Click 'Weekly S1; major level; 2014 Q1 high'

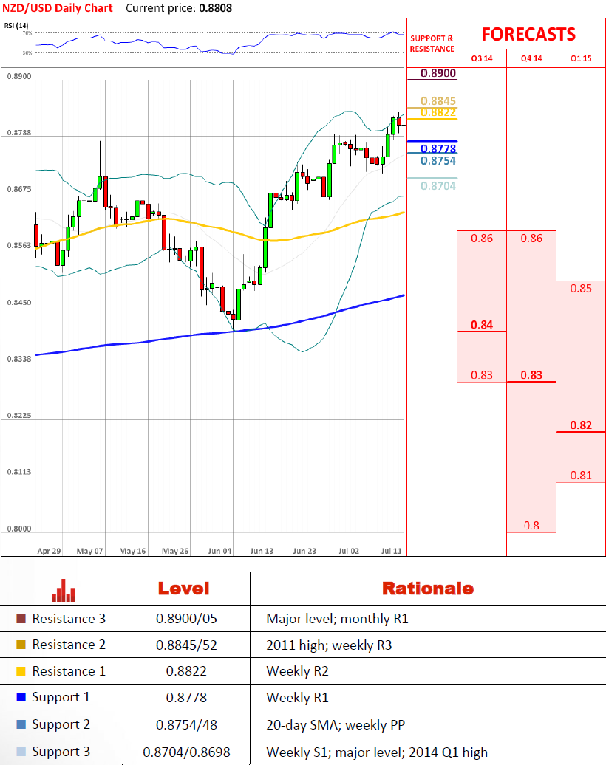(x=377, y=752)
